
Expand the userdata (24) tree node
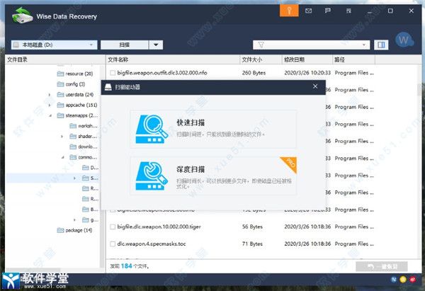[50, 95]
